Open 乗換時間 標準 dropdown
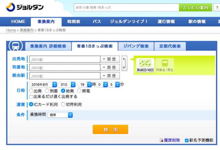This screenshot has width=220, height=150. (60, 115)
